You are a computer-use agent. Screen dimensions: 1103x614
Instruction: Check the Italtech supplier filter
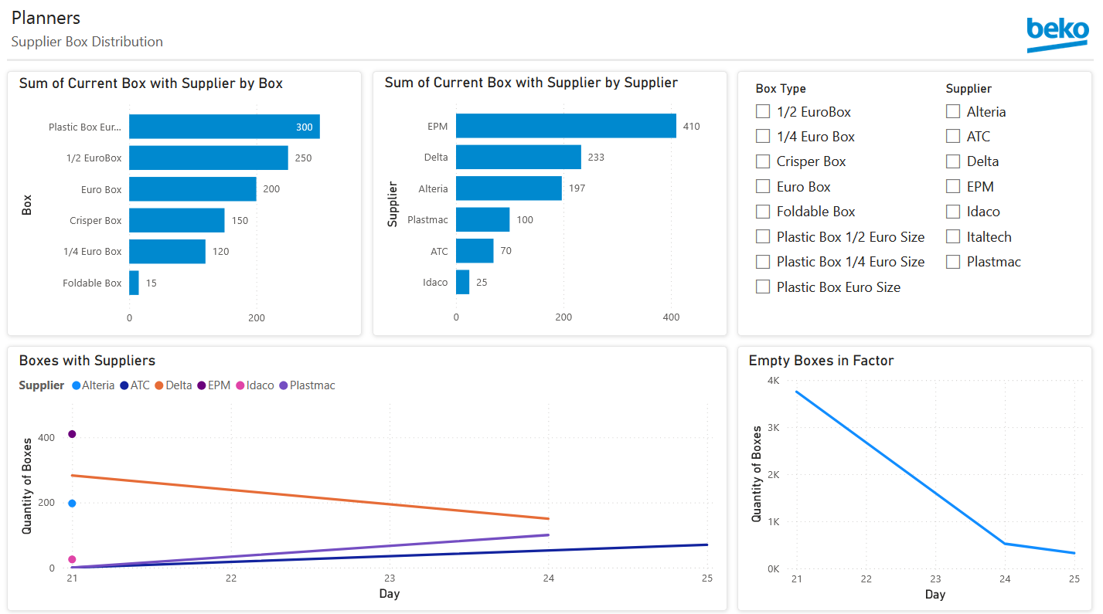coord(953,236)
